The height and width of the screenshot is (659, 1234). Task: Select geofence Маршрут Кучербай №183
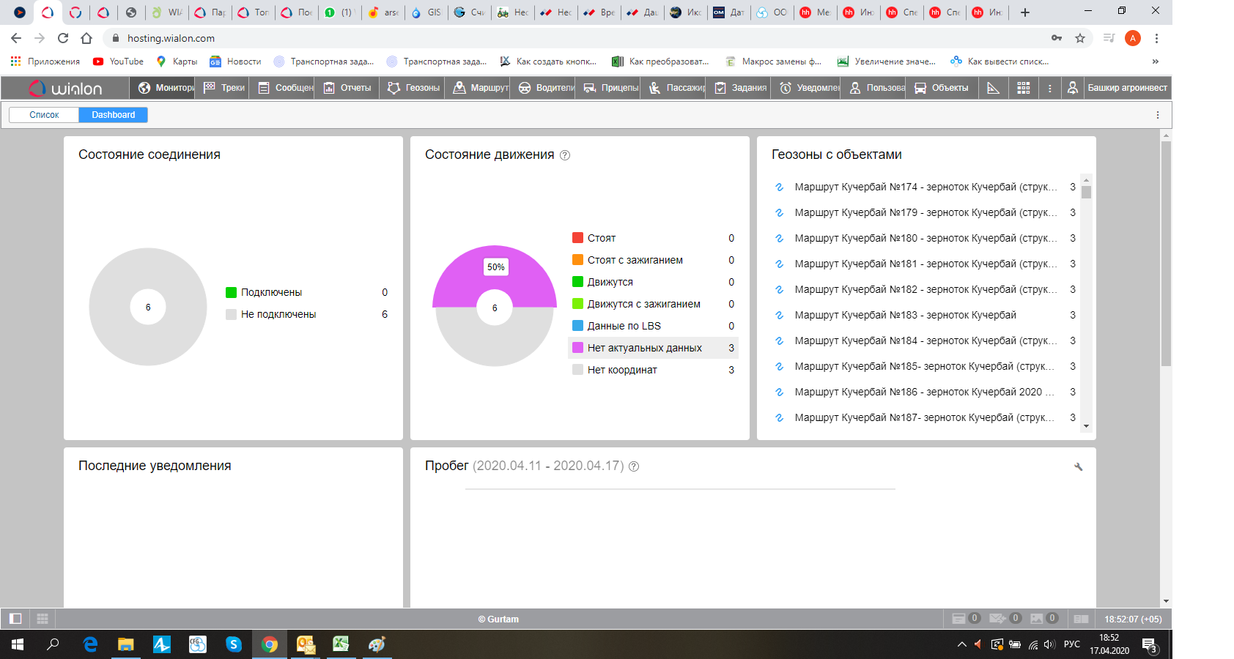(x=905, y=315)
